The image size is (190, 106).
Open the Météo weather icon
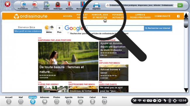click(49, 29)
